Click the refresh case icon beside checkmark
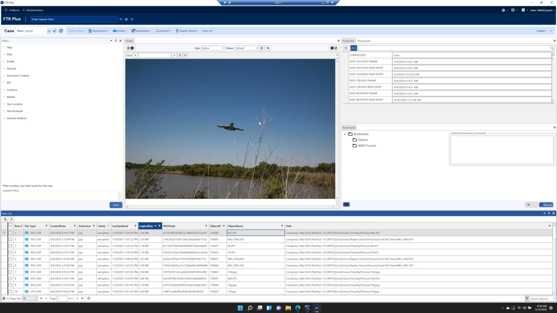Viewport: 557px width, 313px height. tap(61, 31)
